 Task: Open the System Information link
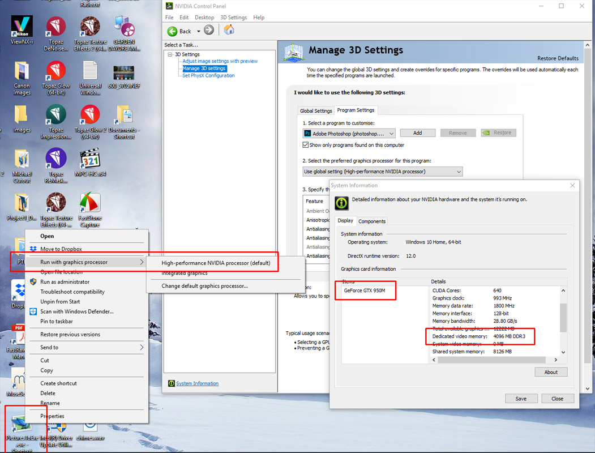pos(197,383)
